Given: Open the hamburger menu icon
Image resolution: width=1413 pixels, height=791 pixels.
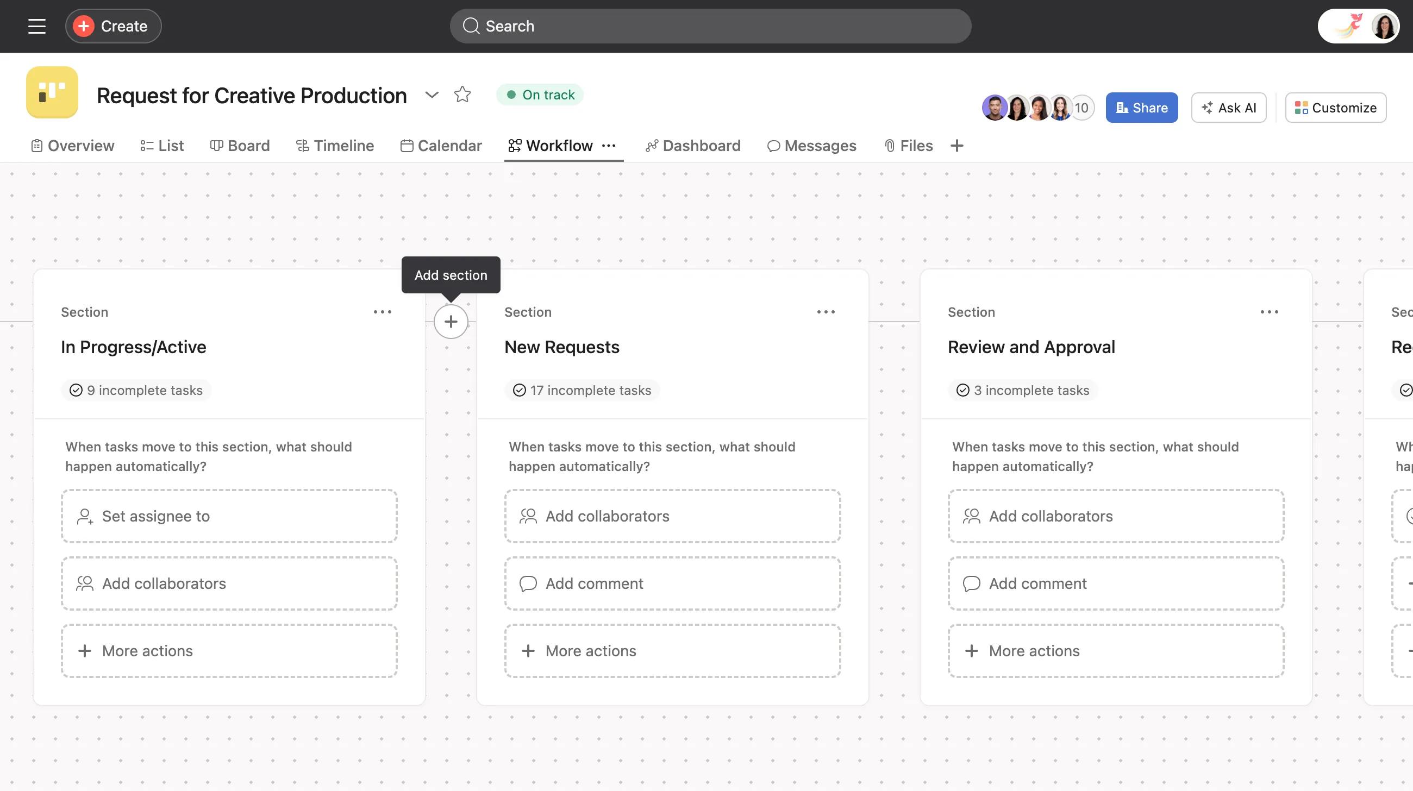Looking at the screenshot, I should pos(36,26).
